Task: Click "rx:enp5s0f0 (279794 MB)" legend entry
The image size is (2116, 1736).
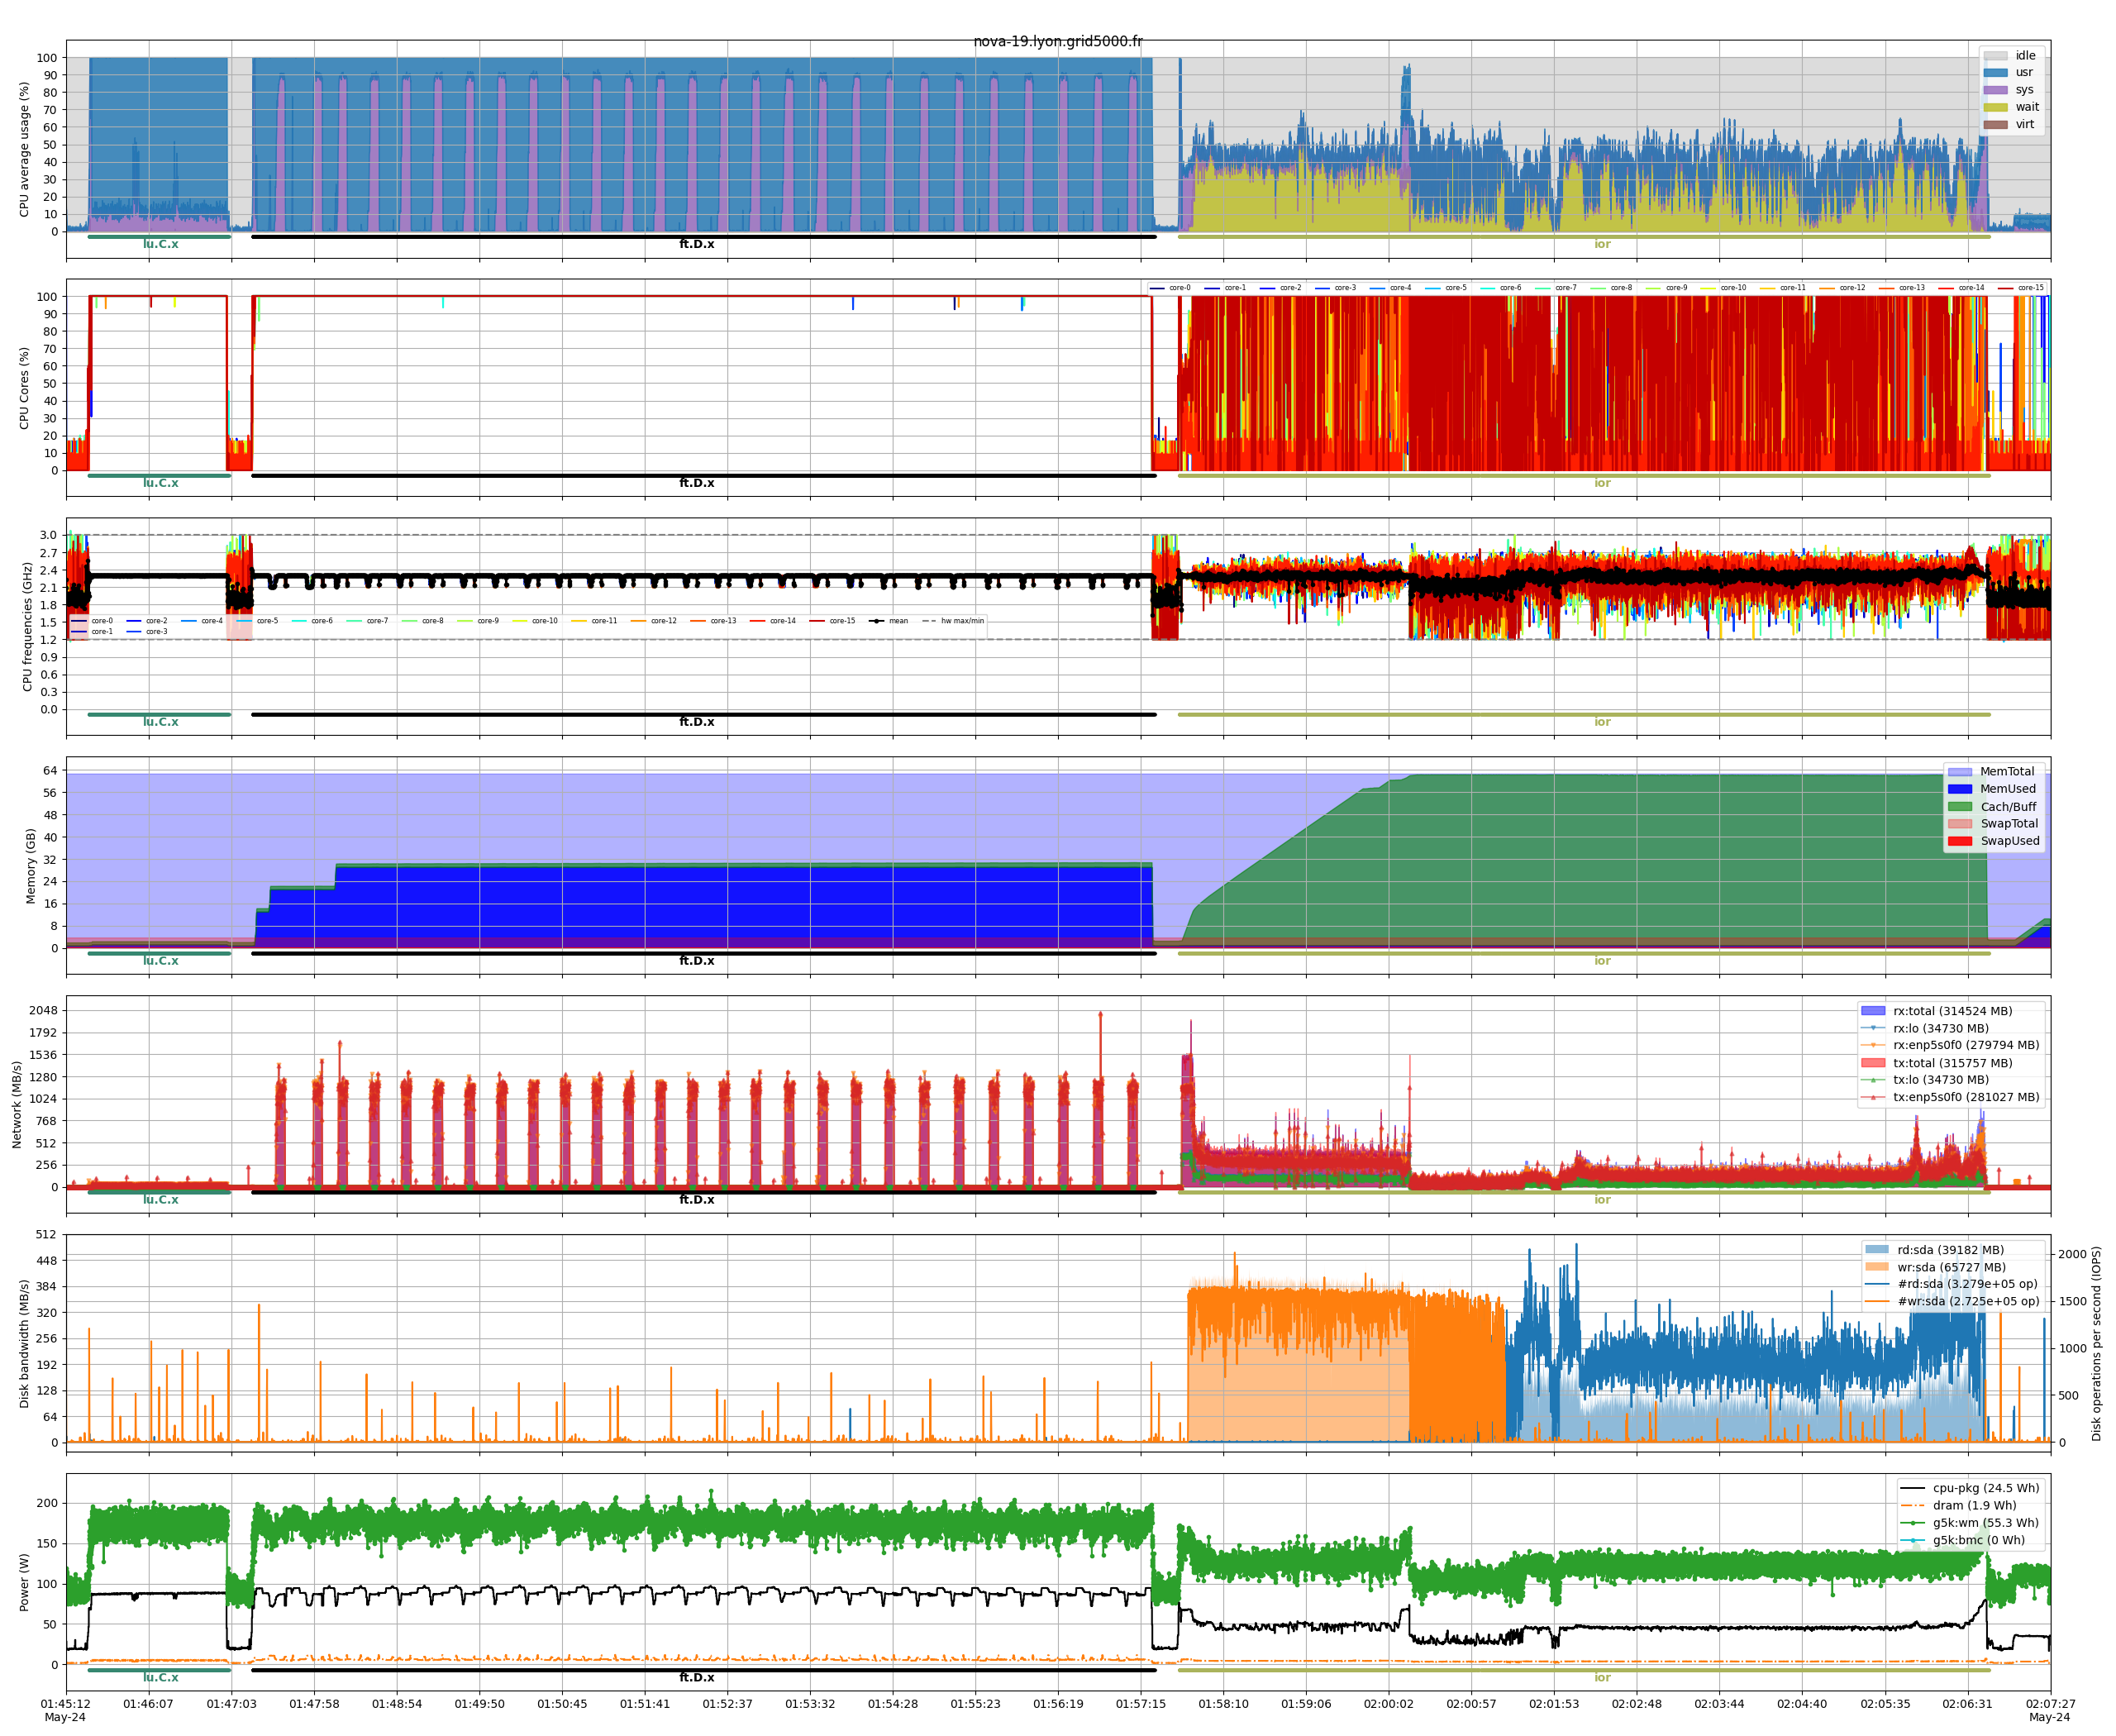Action: [x=1966, y=1045]
